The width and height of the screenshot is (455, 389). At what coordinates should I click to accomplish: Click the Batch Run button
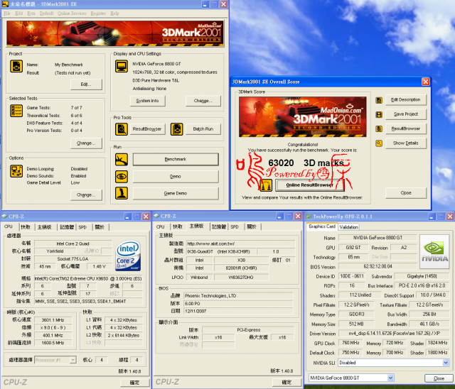203,129
